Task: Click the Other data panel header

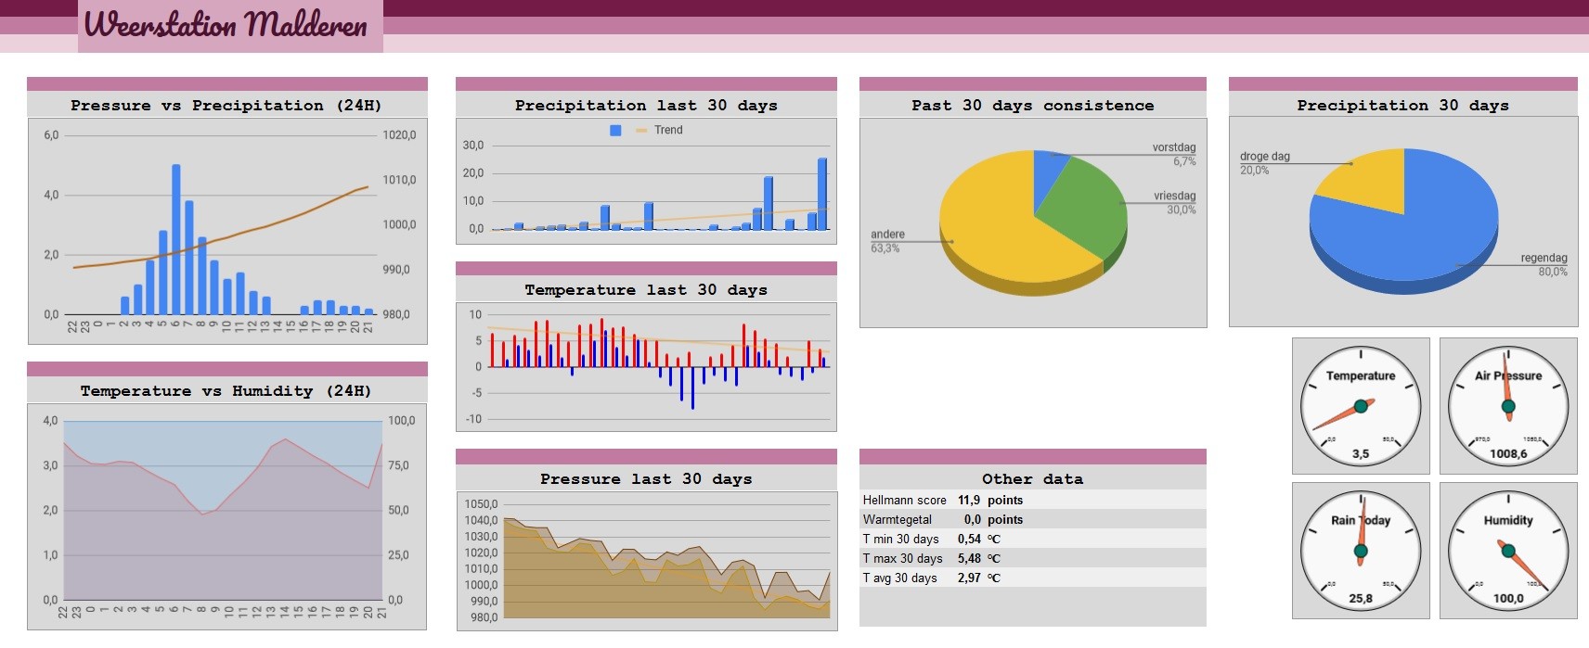Action: point(1032,478)
